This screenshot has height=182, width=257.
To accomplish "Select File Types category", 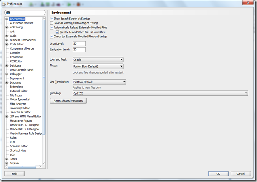I will [16, 95].
